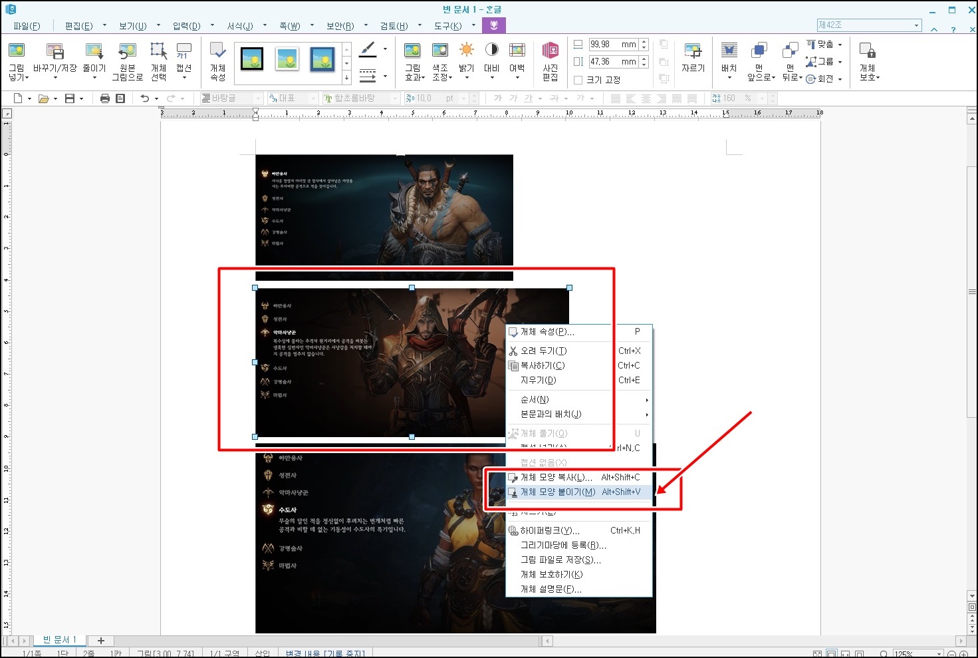The image size is (978, 658).
Task: Choose 개체 보호하기(K) in context menu
Action: point(578,575)
